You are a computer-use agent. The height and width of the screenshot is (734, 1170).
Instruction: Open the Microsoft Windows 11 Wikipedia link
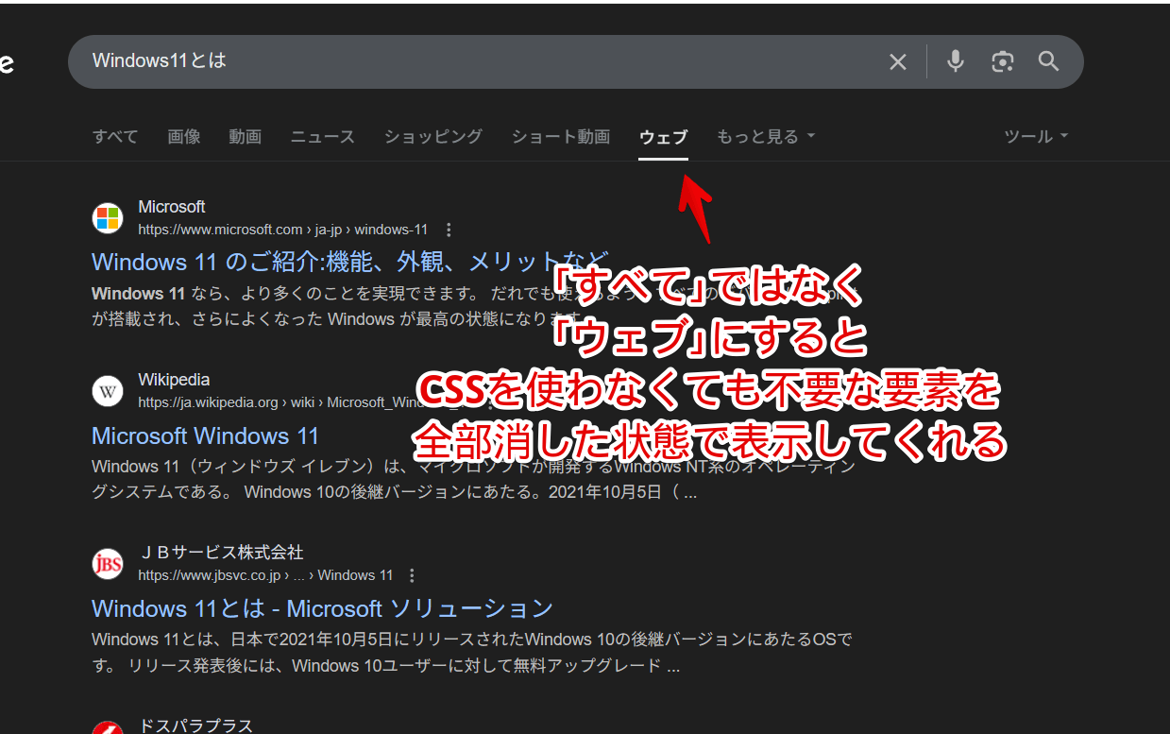coord(205,435)
